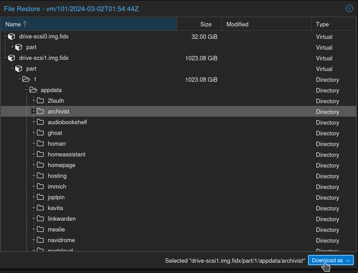This screenshot has width=358, height=273.
Task: Click the immich folder icon
Action: point(40,186)
